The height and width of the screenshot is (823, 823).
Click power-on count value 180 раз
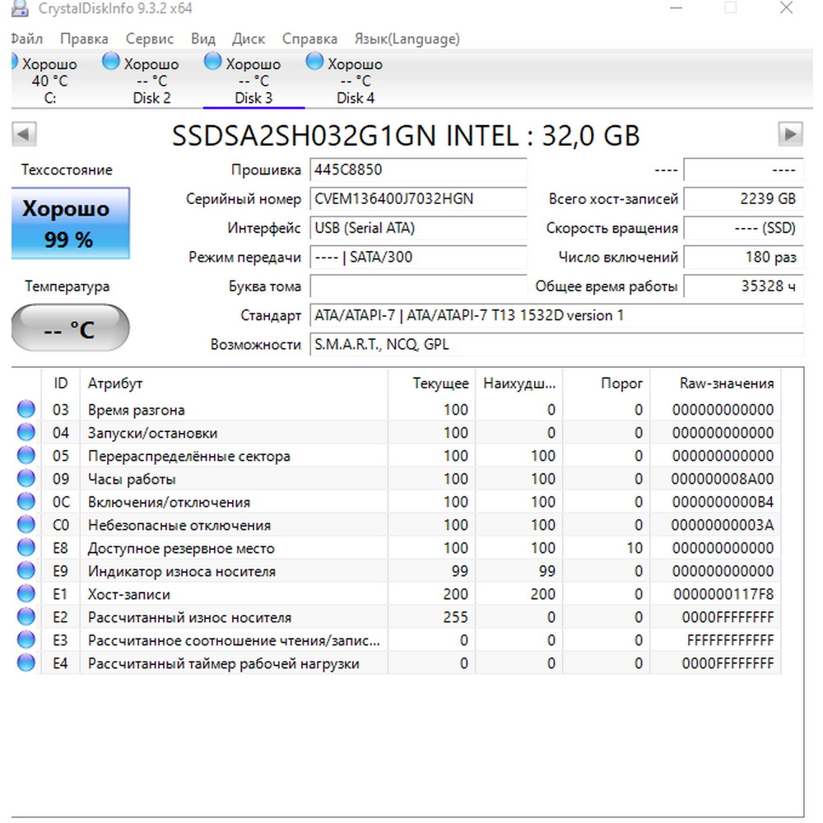coord(744,257)
